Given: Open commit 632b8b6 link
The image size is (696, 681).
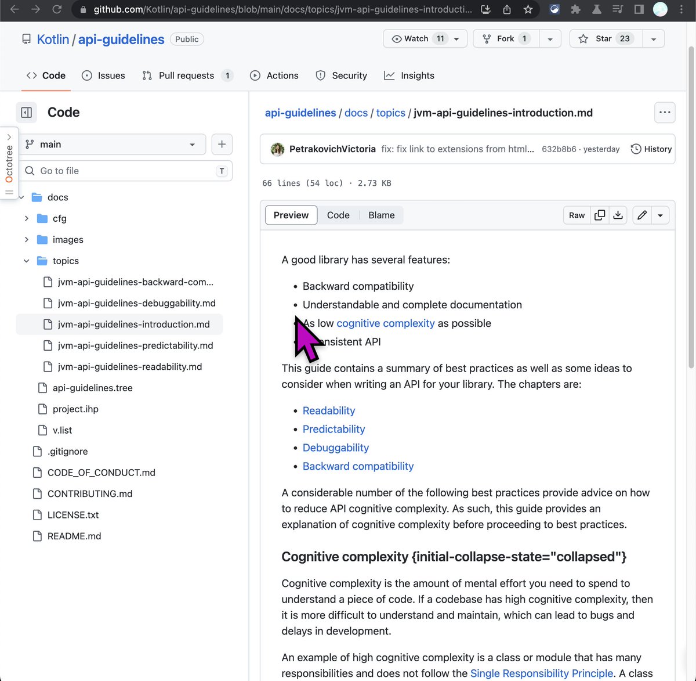Looking at the screenshot, I should click(559, 149).
